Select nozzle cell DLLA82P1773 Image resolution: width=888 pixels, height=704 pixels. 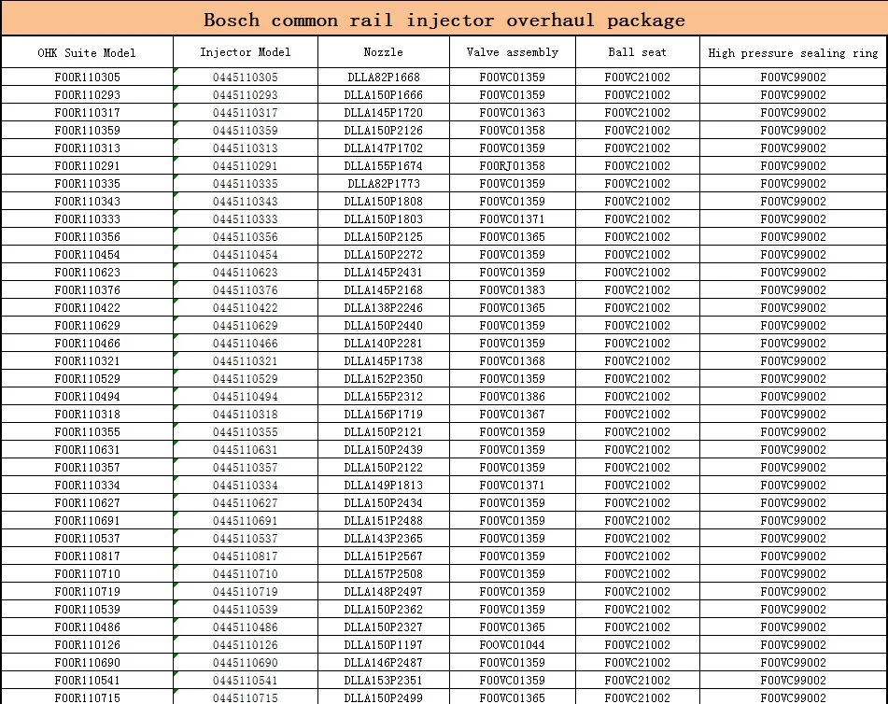[x=384, y=184]
